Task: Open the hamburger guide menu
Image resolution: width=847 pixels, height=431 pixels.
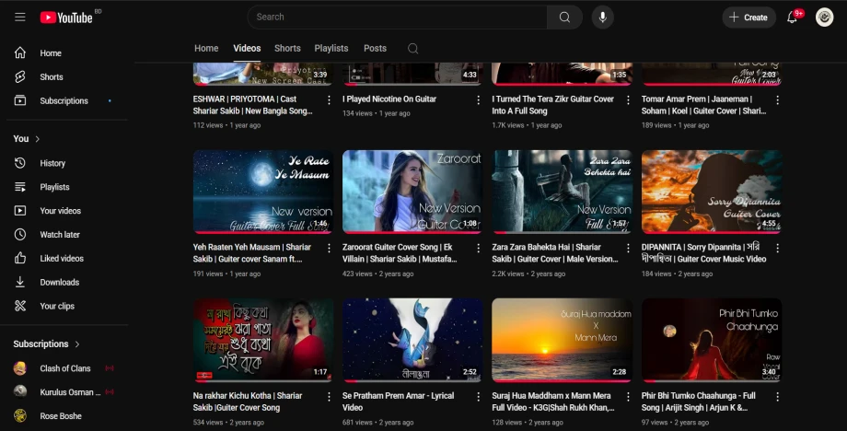Action: (19, 17)
